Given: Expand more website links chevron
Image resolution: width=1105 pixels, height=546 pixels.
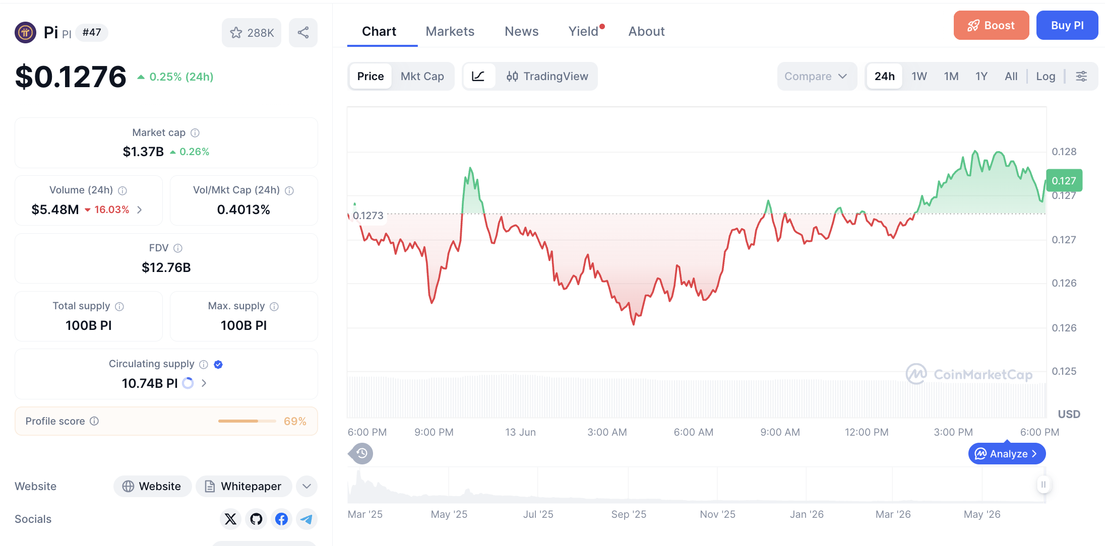Looking at the screenshot, I should pos(306,487).
